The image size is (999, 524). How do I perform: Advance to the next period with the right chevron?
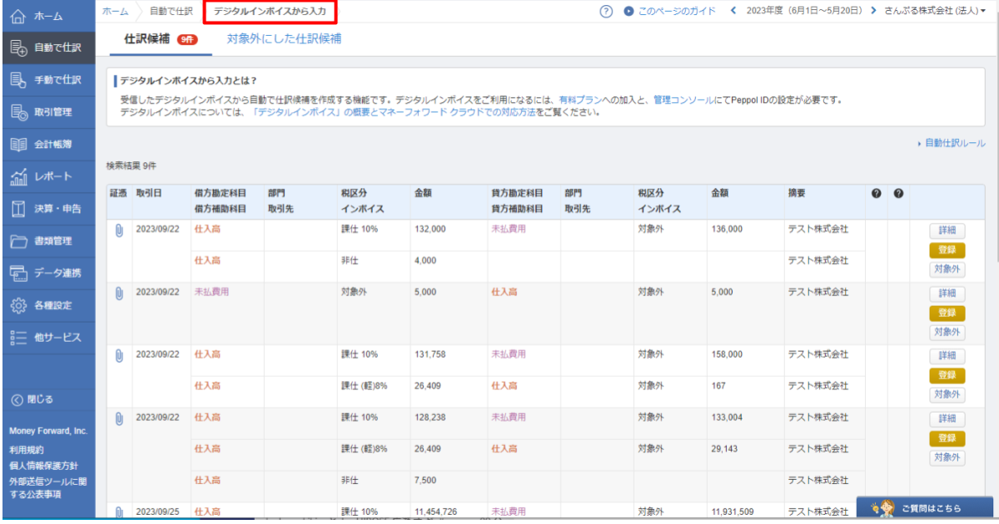click(x=873, y=12)
